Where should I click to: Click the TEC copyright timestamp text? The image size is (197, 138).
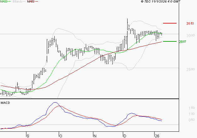click(x=161, y=2)
